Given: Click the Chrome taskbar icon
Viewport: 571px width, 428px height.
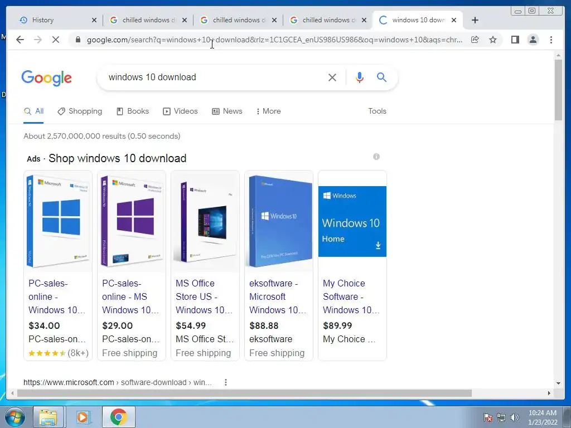Looking at the screenshot, I should click(118, 417).
